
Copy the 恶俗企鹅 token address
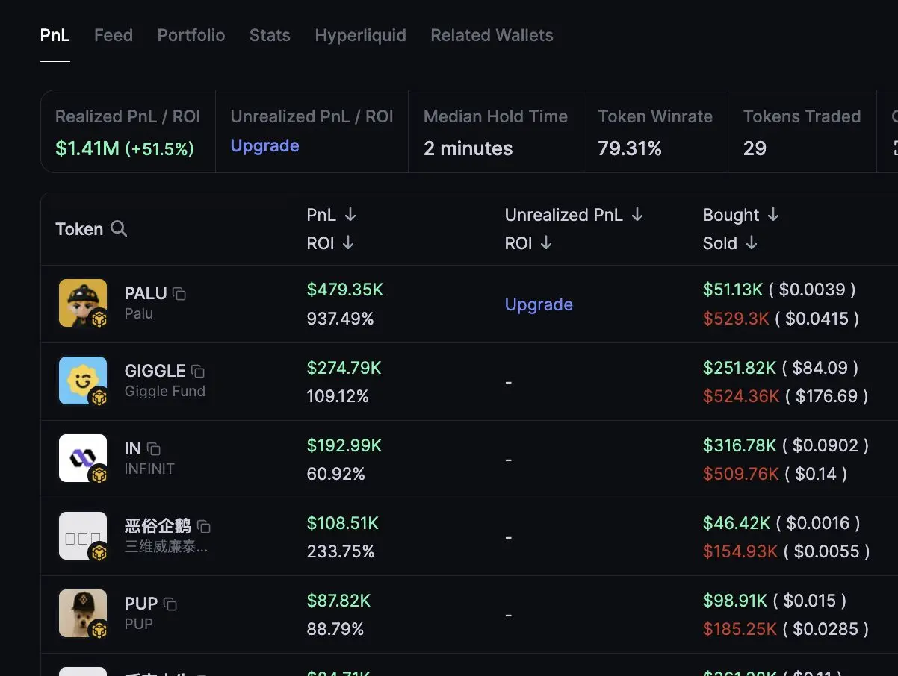pos(203,527)
